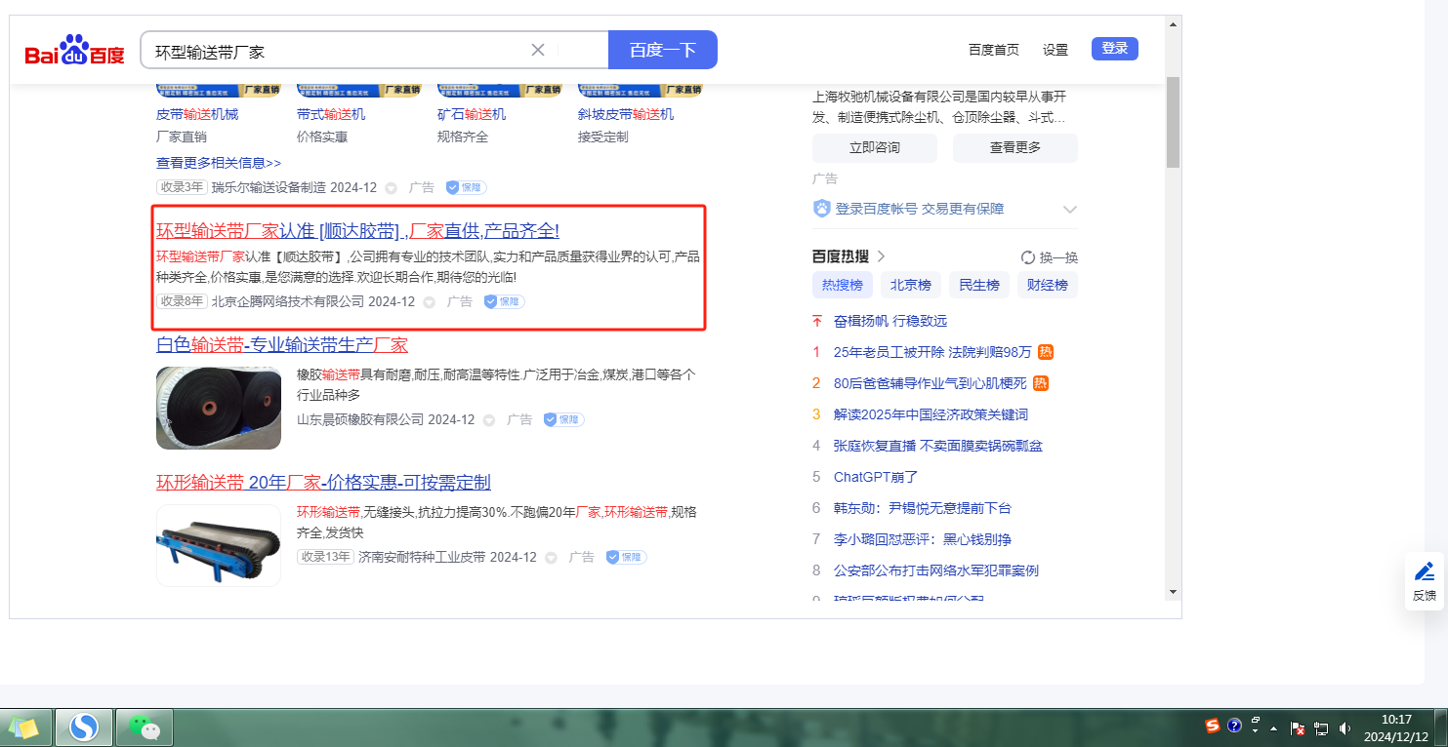The image size is (1448, 747).
Task: Clear the search box with the X icon
Action: tap(537, 50)
